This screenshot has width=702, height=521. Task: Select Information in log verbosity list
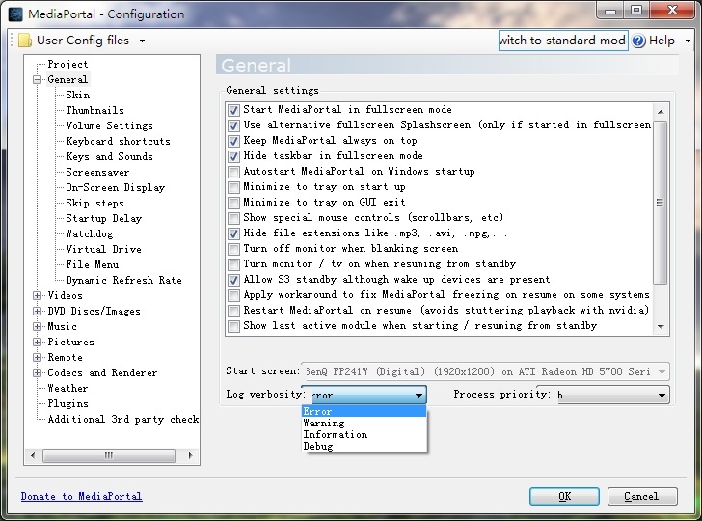click(364, 434)
